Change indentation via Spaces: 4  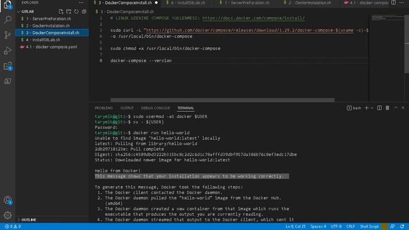[318, 227]
